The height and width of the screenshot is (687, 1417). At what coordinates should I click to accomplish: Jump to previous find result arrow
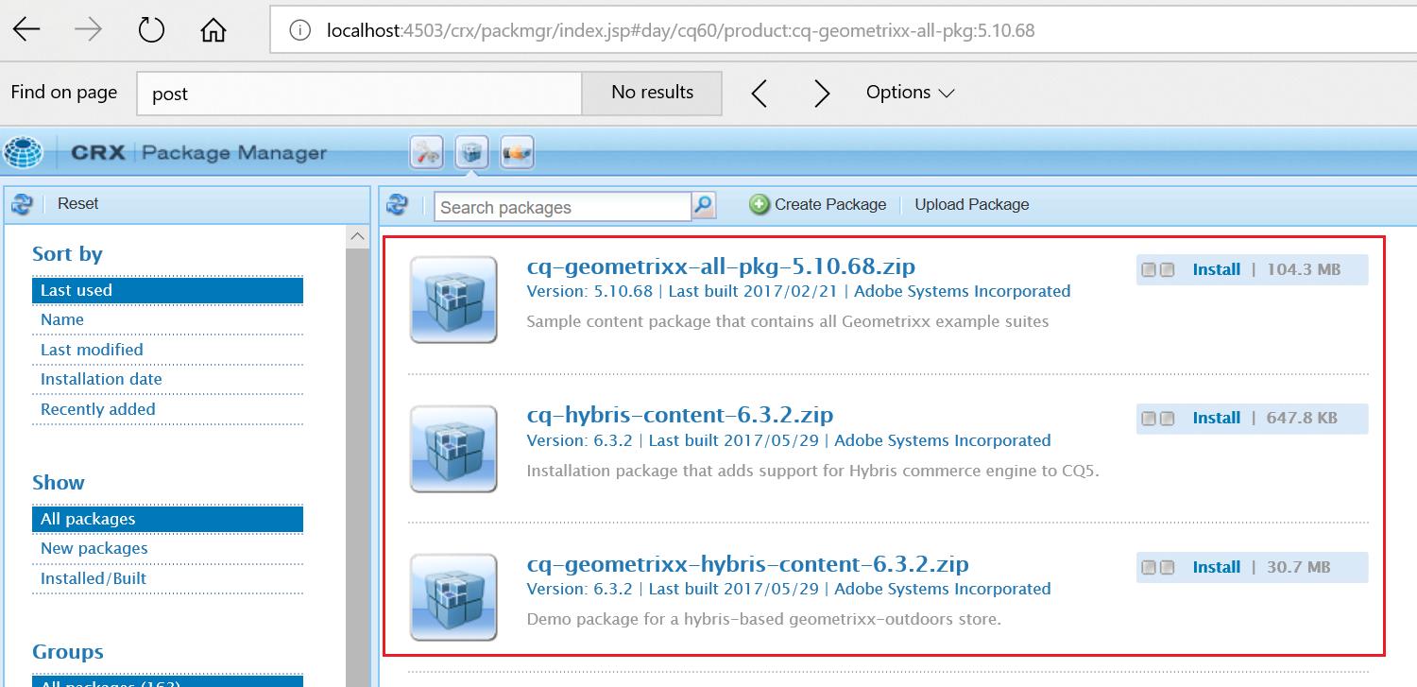coord(759,93)
